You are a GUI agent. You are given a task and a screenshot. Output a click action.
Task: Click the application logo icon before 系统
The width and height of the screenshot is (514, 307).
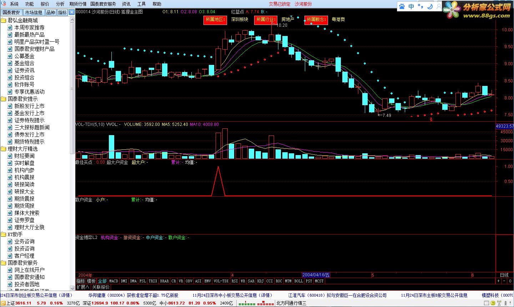(x=4, y=4)
